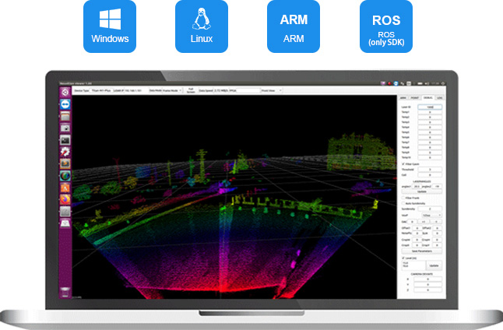Screen dimensions: 503x330
Task: Click the camera deviate Z field
Action: (x=427, y=290)
